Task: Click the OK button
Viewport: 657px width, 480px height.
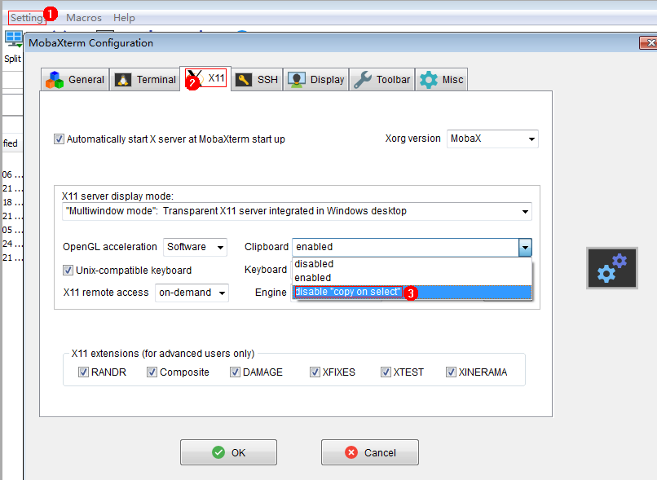Action: (x=229, y=452)
